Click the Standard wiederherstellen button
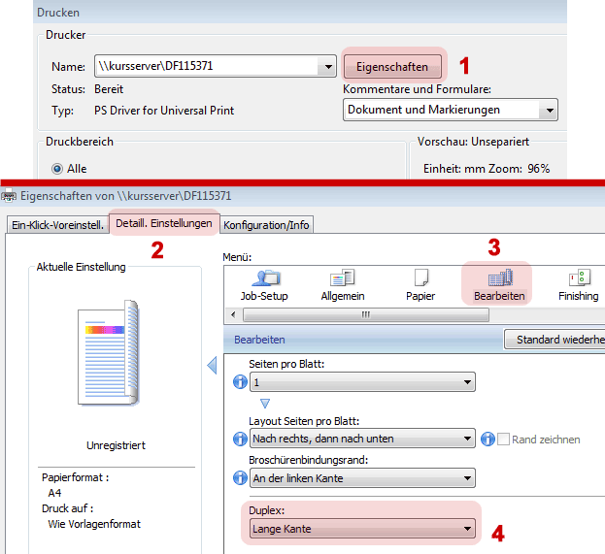 [554, 340]
